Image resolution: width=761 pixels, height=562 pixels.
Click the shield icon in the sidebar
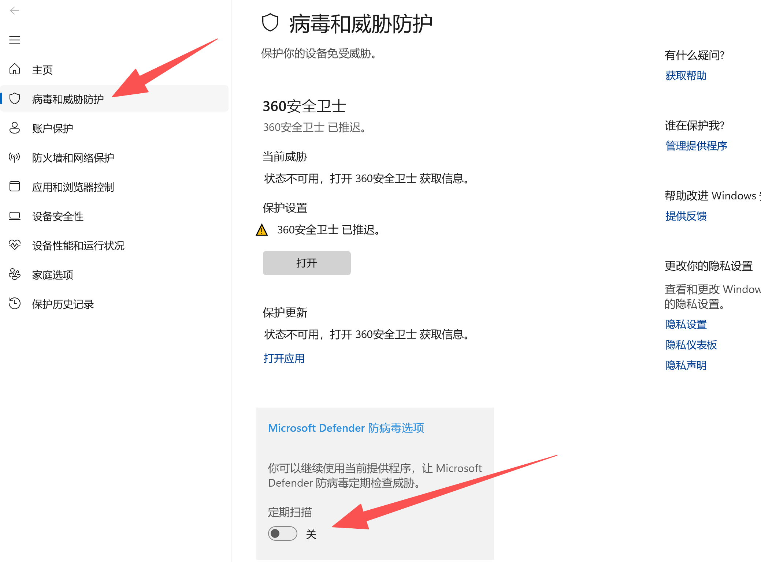(x=15, y=98)
